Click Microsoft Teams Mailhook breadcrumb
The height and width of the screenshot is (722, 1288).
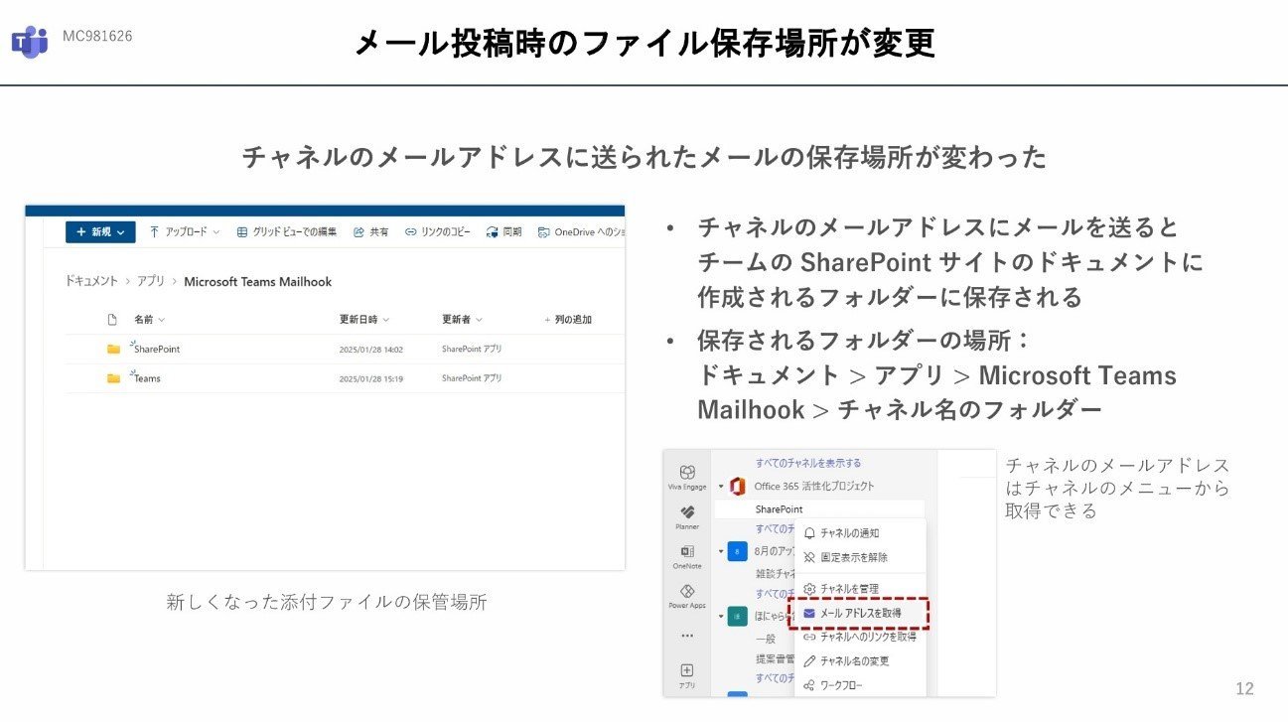258,281
